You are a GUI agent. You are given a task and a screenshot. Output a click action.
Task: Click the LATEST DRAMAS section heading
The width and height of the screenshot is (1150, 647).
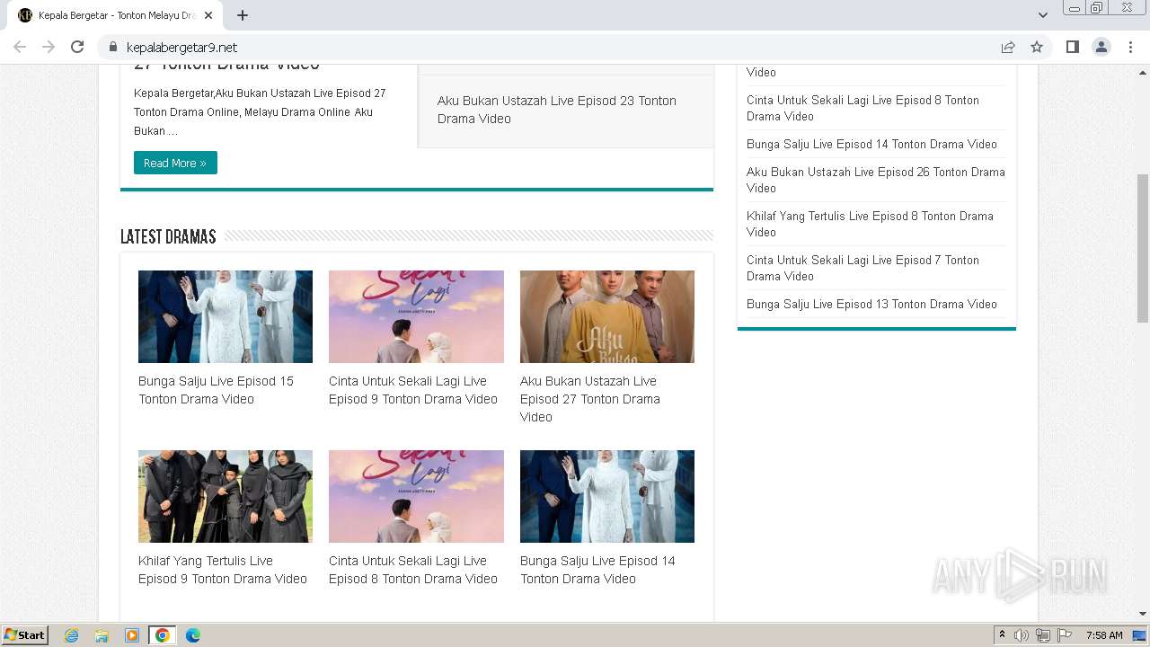[168, 236]
